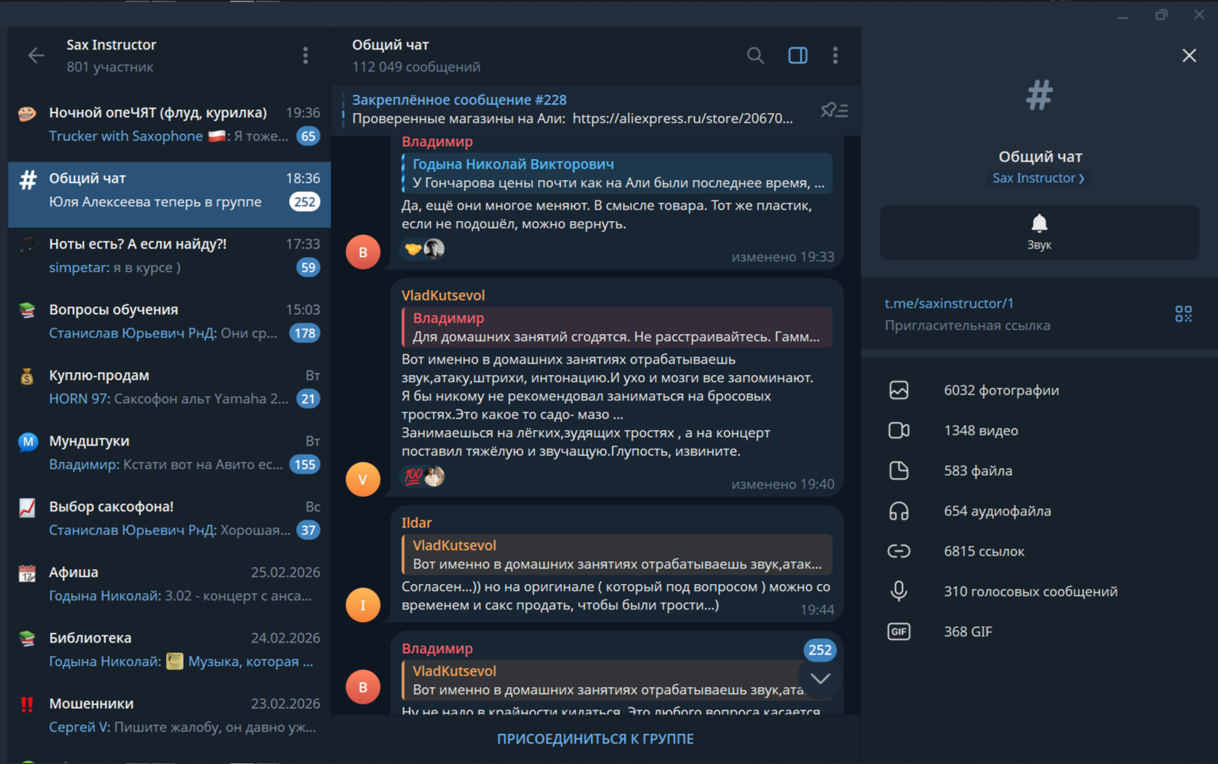Toggle the right info side panel
Screen dimensions: 1218x764
(x=798, y=56)
